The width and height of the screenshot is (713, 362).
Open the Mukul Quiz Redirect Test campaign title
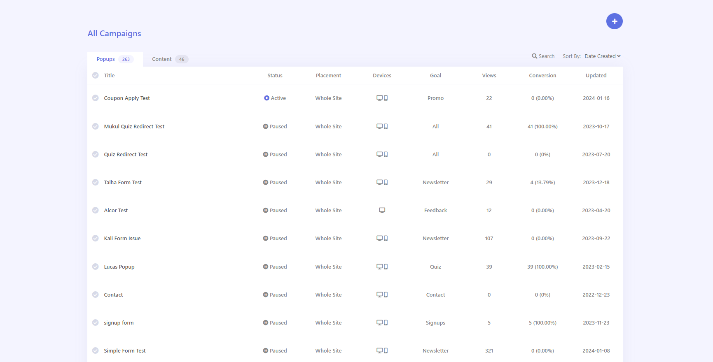[134, 126]
